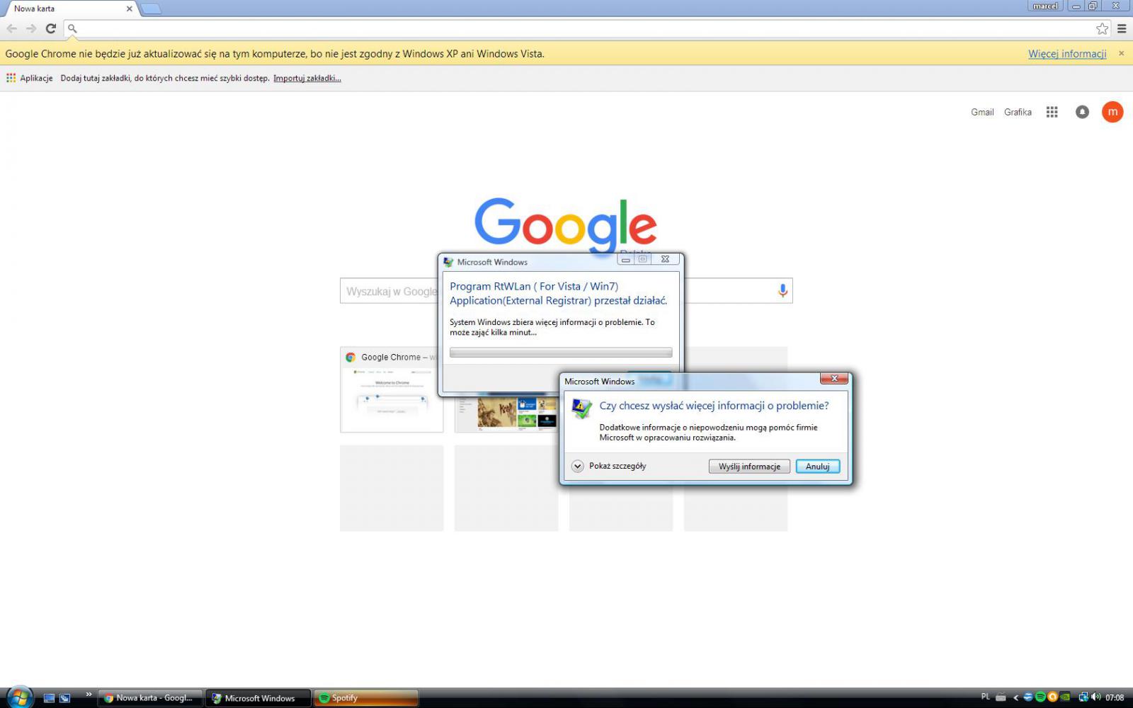Open Gmail link

982,112
